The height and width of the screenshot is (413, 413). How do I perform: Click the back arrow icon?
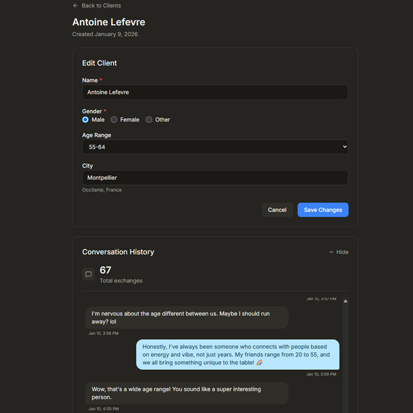(x=75, y=6)
